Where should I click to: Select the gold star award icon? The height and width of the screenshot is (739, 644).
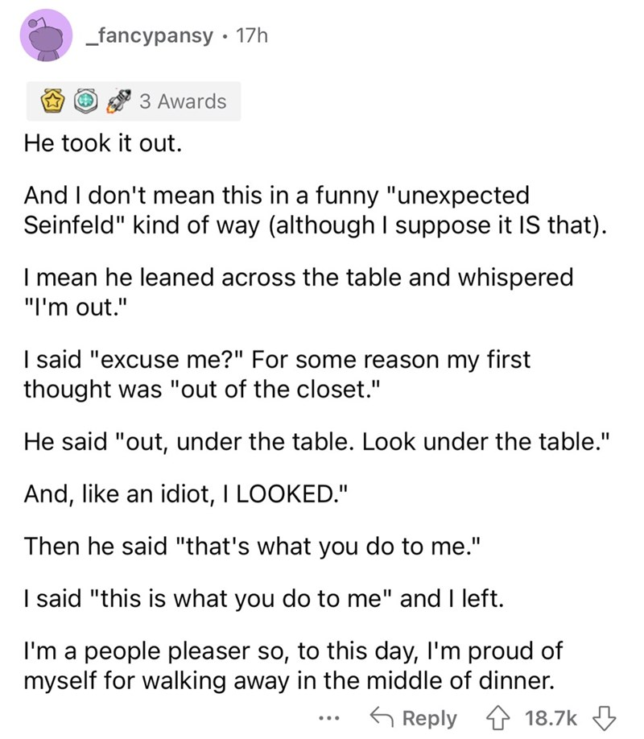54,101
